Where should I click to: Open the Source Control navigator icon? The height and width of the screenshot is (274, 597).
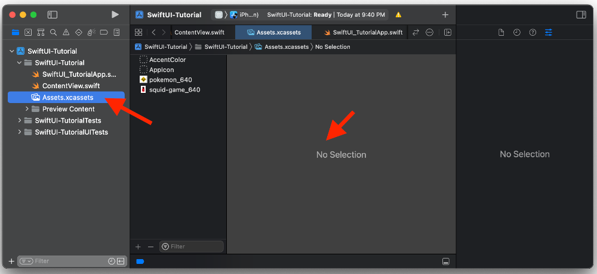click(27, 32)
